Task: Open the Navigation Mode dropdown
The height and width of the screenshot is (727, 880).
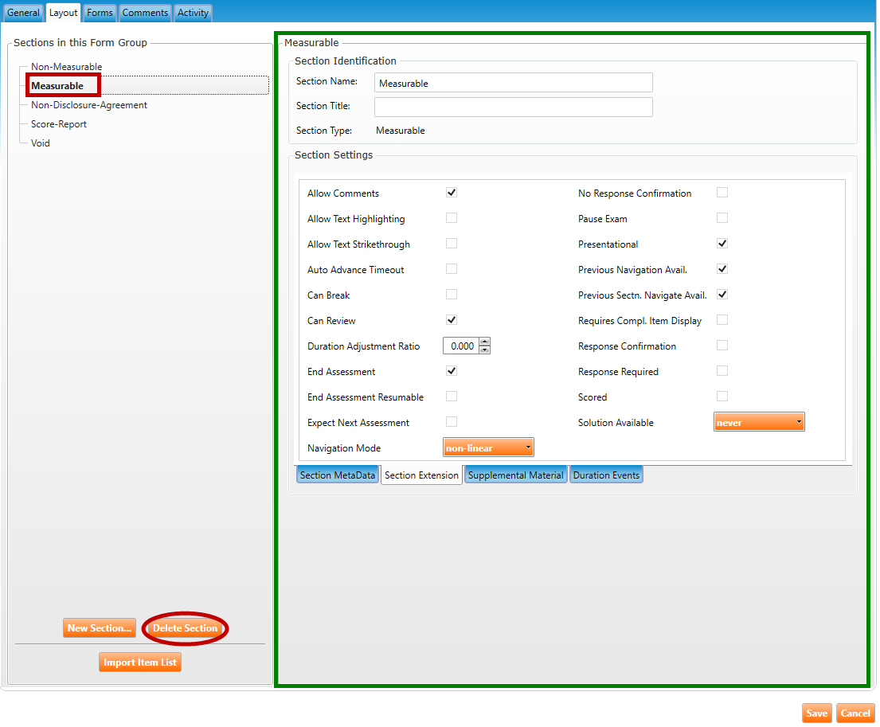Action: click(488, 448)
